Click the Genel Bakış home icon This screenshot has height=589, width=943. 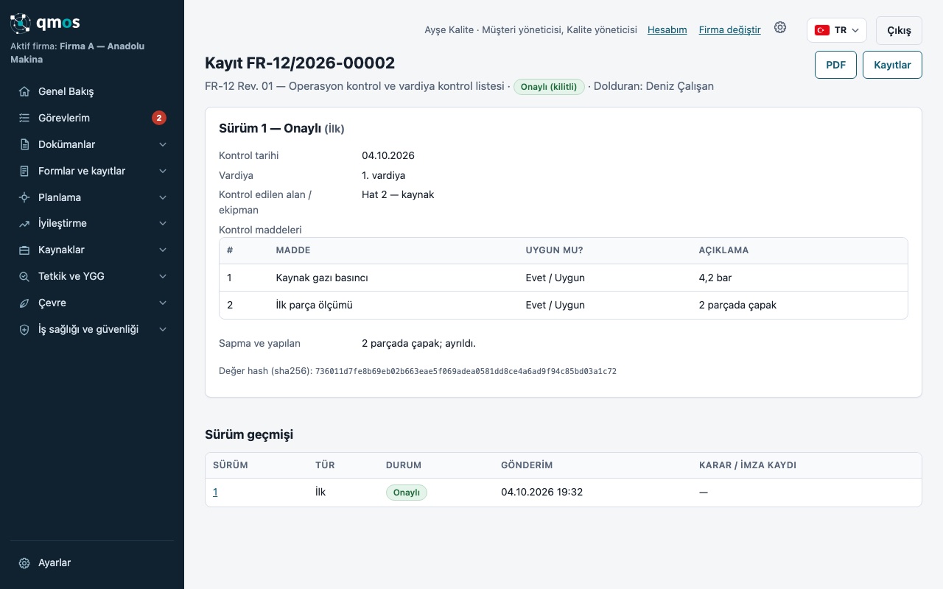24,92
